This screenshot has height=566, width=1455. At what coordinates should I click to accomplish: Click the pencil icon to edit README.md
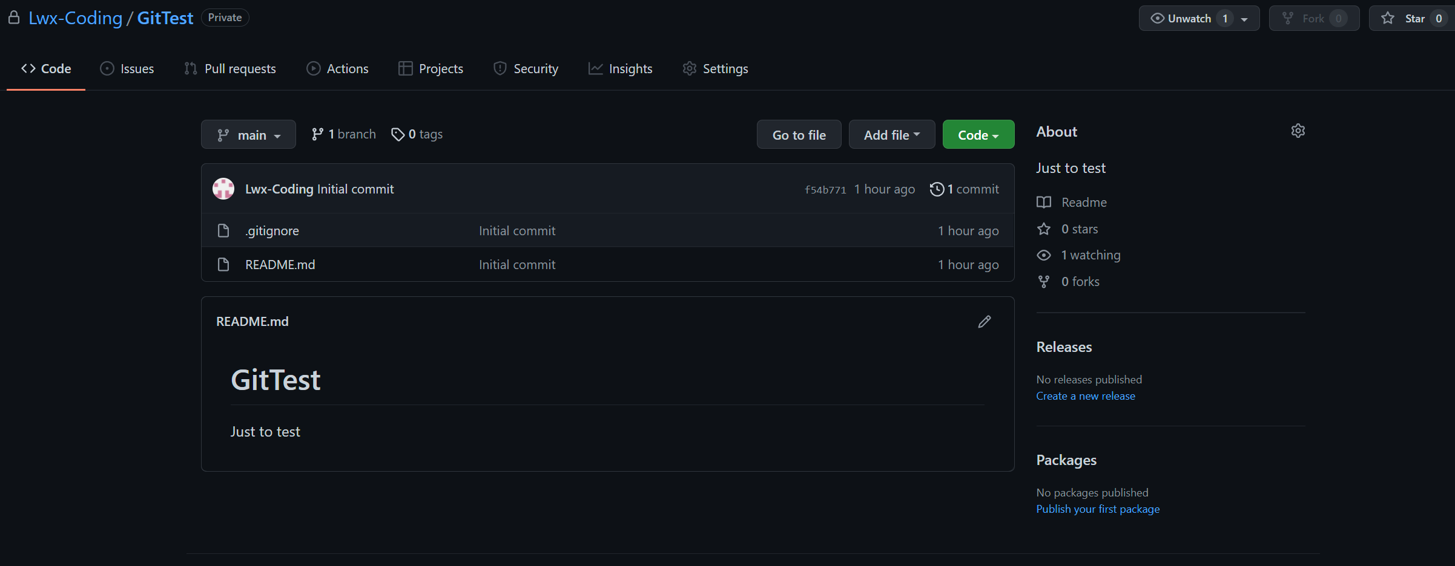click(985, 322)
